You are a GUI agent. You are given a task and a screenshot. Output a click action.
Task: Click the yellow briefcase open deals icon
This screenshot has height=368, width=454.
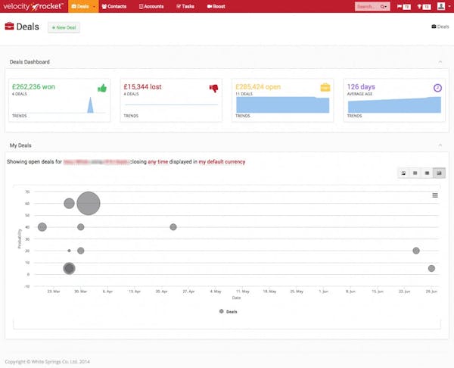[325, 87]
